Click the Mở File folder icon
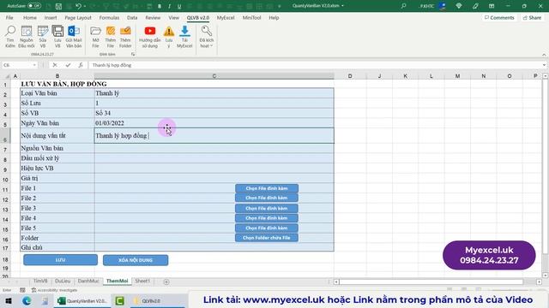The image size is (549, 308). point(95,36)
